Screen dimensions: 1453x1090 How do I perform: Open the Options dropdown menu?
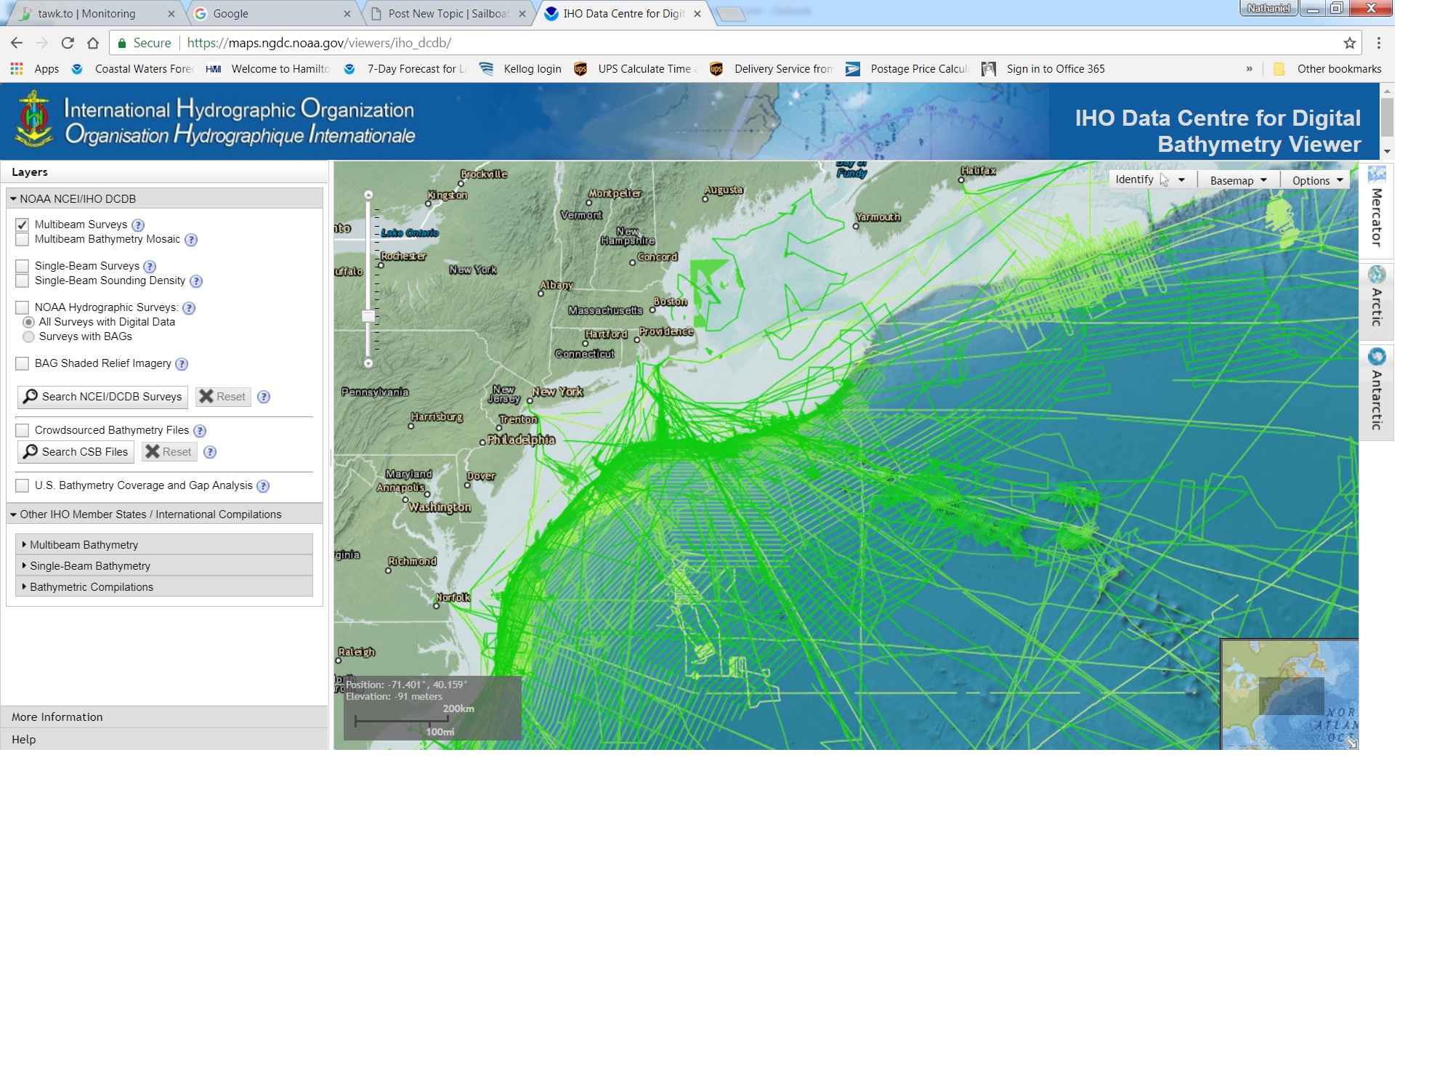1316,180
